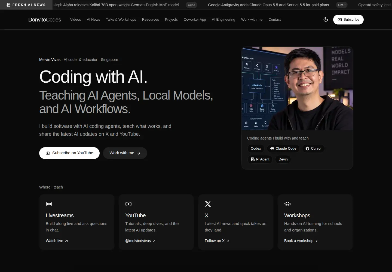Click the Fresh AI News newspaper icon
The width and height of the screenshot is (392, 272).
pos(8,5)
